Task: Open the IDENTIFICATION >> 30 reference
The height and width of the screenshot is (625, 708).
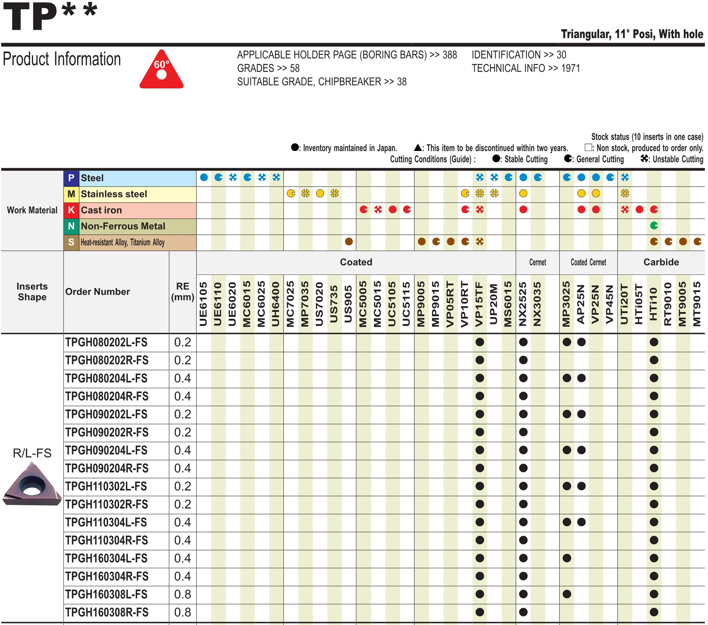Action: tap(519, 55)
